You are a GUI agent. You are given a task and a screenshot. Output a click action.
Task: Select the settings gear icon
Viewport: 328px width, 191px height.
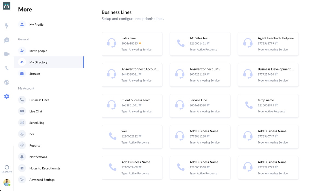coord(6,96)
